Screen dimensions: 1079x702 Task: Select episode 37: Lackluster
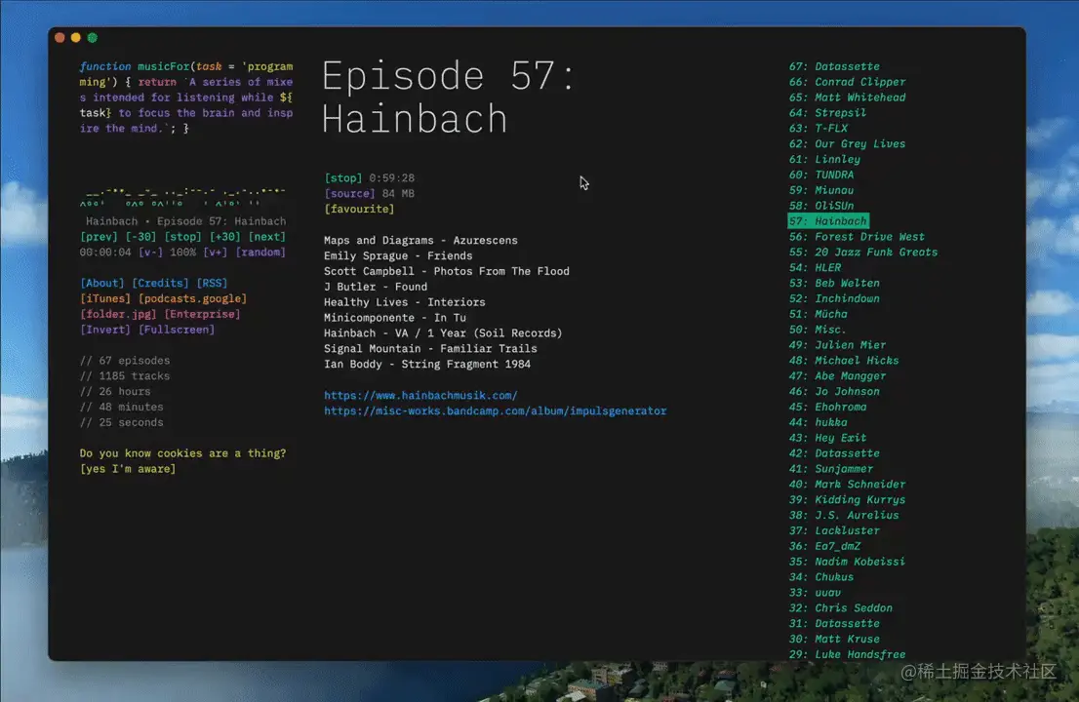[834, 530]
